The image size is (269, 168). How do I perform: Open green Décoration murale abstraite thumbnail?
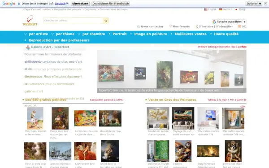(158, 151)
